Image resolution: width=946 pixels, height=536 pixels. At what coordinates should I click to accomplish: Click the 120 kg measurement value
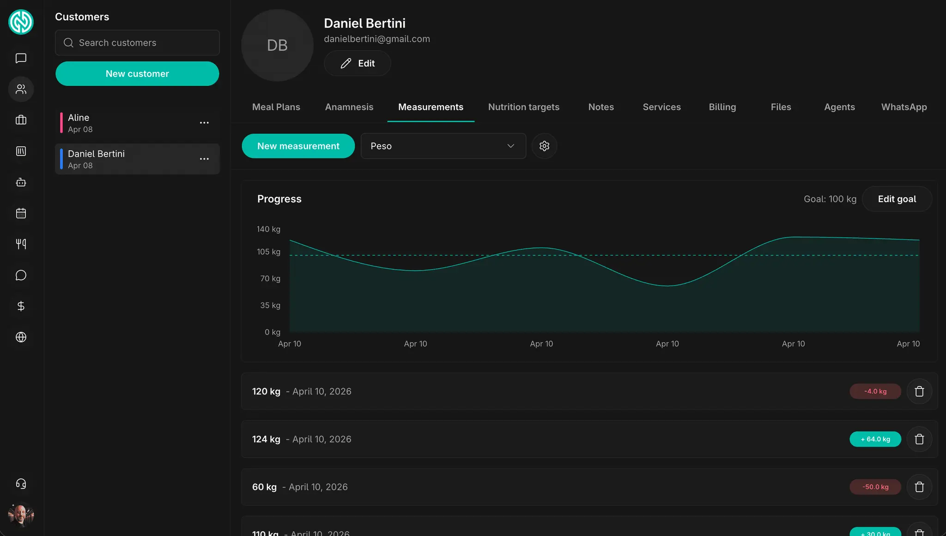266,391
